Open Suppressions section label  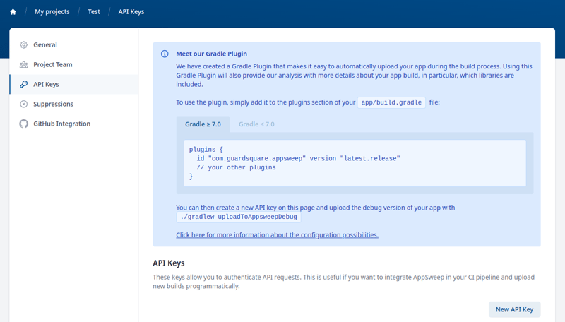[x=54, y=104]
